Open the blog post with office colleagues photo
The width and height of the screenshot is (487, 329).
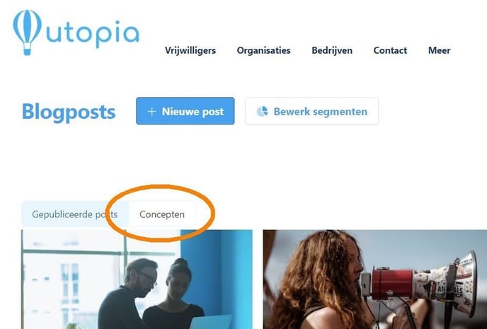pyautogui.click(x=137, y=279)
